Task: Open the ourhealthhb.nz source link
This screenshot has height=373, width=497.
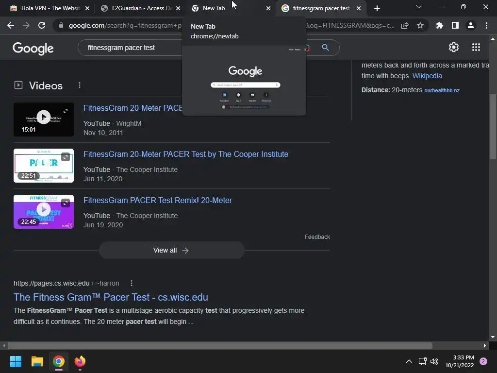Action: tap(442, 90)
